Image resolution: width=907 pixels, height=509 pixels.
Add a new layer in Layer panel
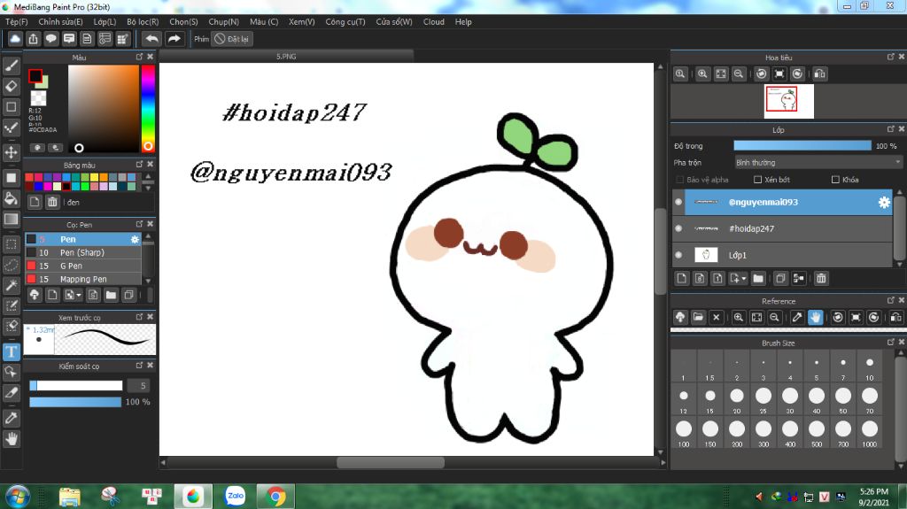pyautogui.click(x=681, y=279)
